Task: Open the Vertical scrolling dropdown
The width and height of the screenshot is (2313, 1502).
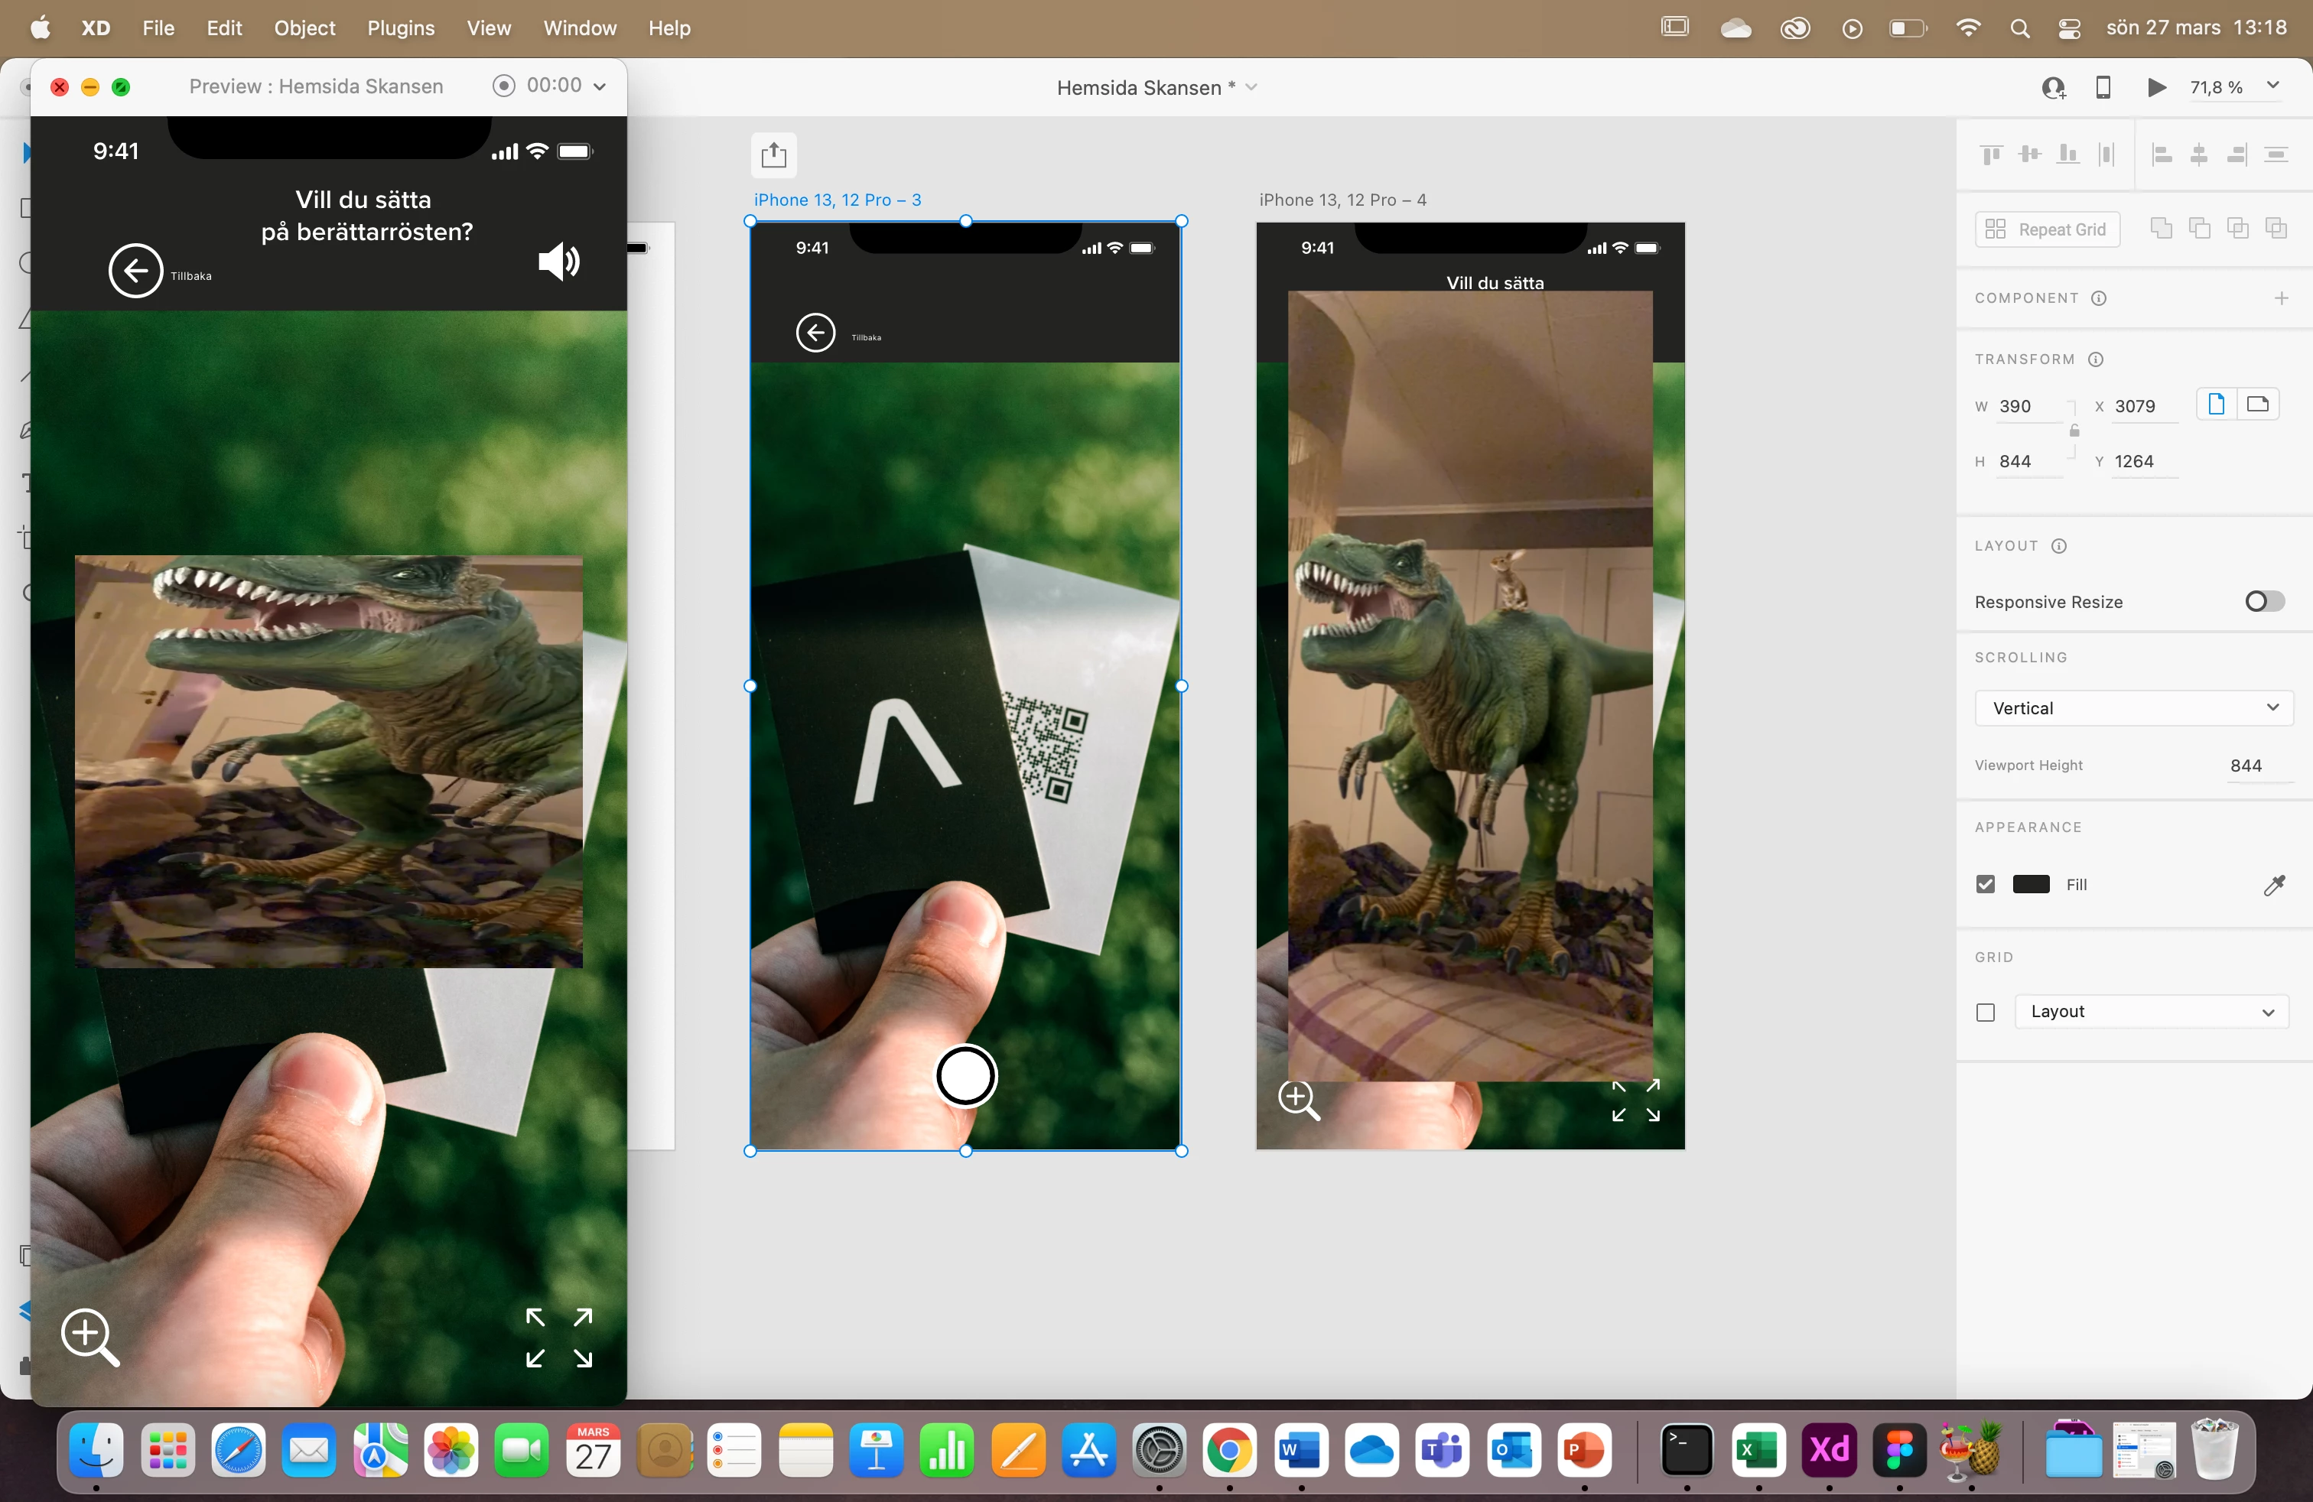Action: tap(2133, 708)
